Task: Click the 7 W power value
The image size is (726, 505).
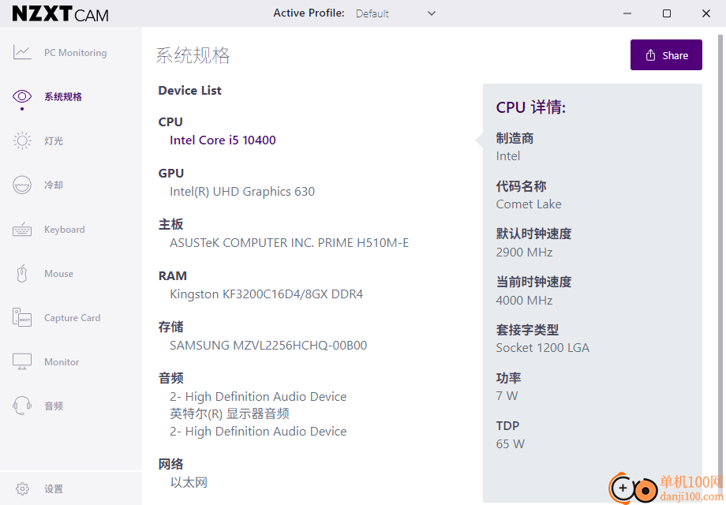Action: click(507, 396)
